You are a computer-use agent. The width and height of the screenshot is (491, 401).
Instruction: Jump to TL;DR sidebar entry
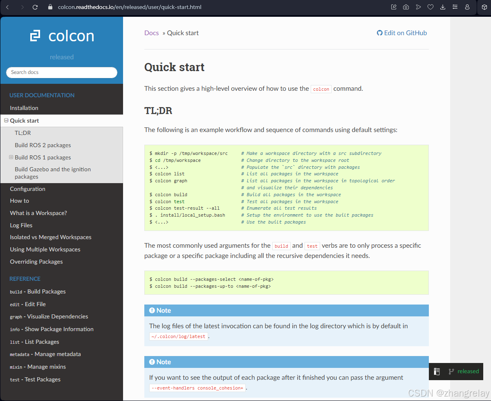click(23, 133)
